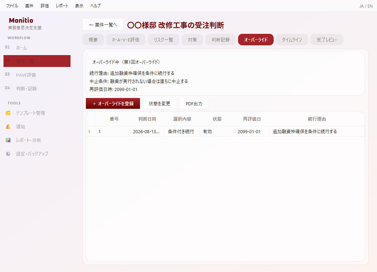
Task: Switch language via JA / EN
Action: point(366,6)
